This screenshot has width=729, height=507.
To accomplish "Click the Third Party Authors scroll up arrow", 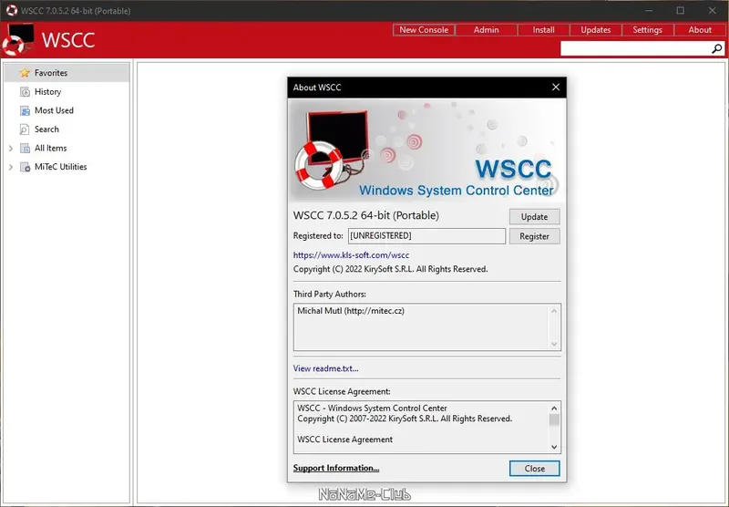I will [x=554, y=311].
